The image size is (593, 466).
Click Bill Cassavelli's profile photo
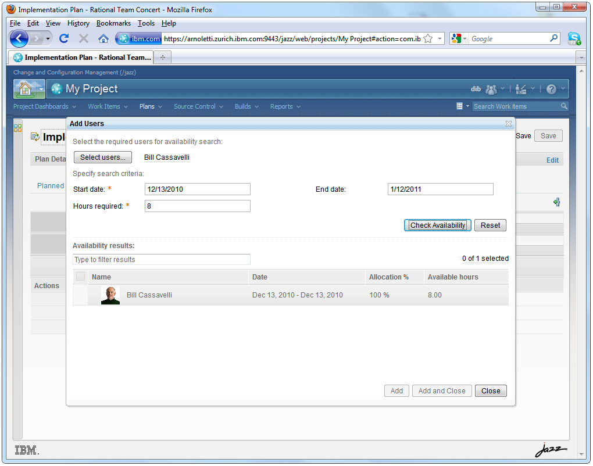tap(110, 295)
